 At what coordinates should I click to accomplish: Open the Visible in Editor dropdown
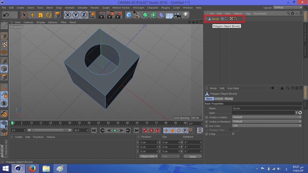coord(267,117)
